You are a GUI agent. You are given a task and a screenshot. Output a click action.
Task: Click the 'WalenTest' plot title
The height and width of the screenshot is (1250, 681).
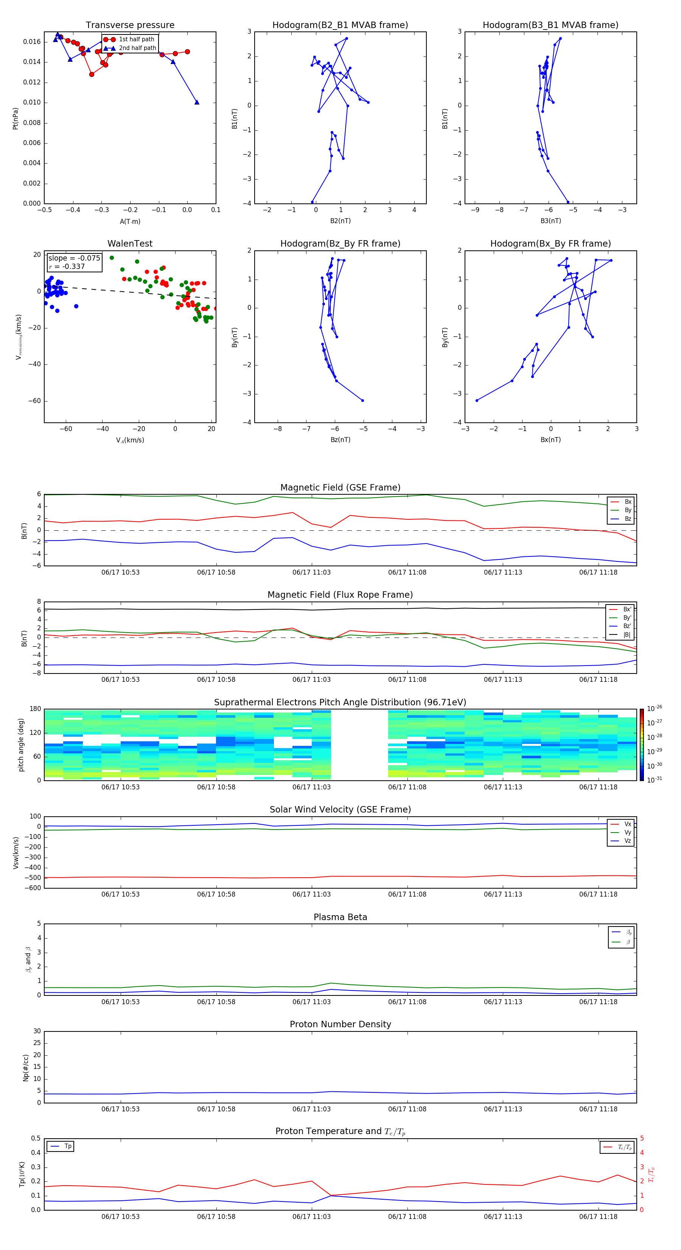130,244
